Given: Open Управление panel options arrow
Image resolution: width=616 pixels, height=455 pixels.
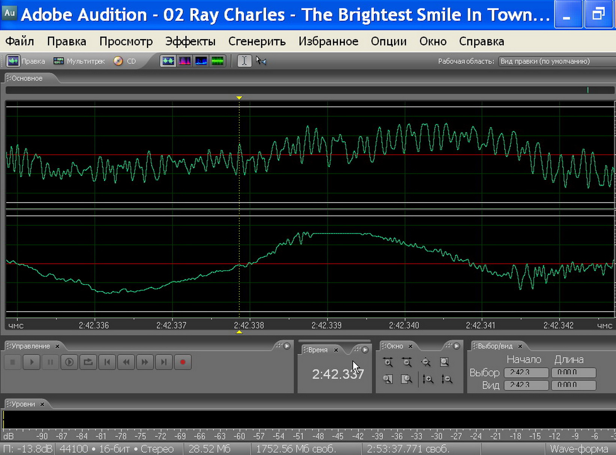Looking at the screenshot, I should [x=287, y=346].
